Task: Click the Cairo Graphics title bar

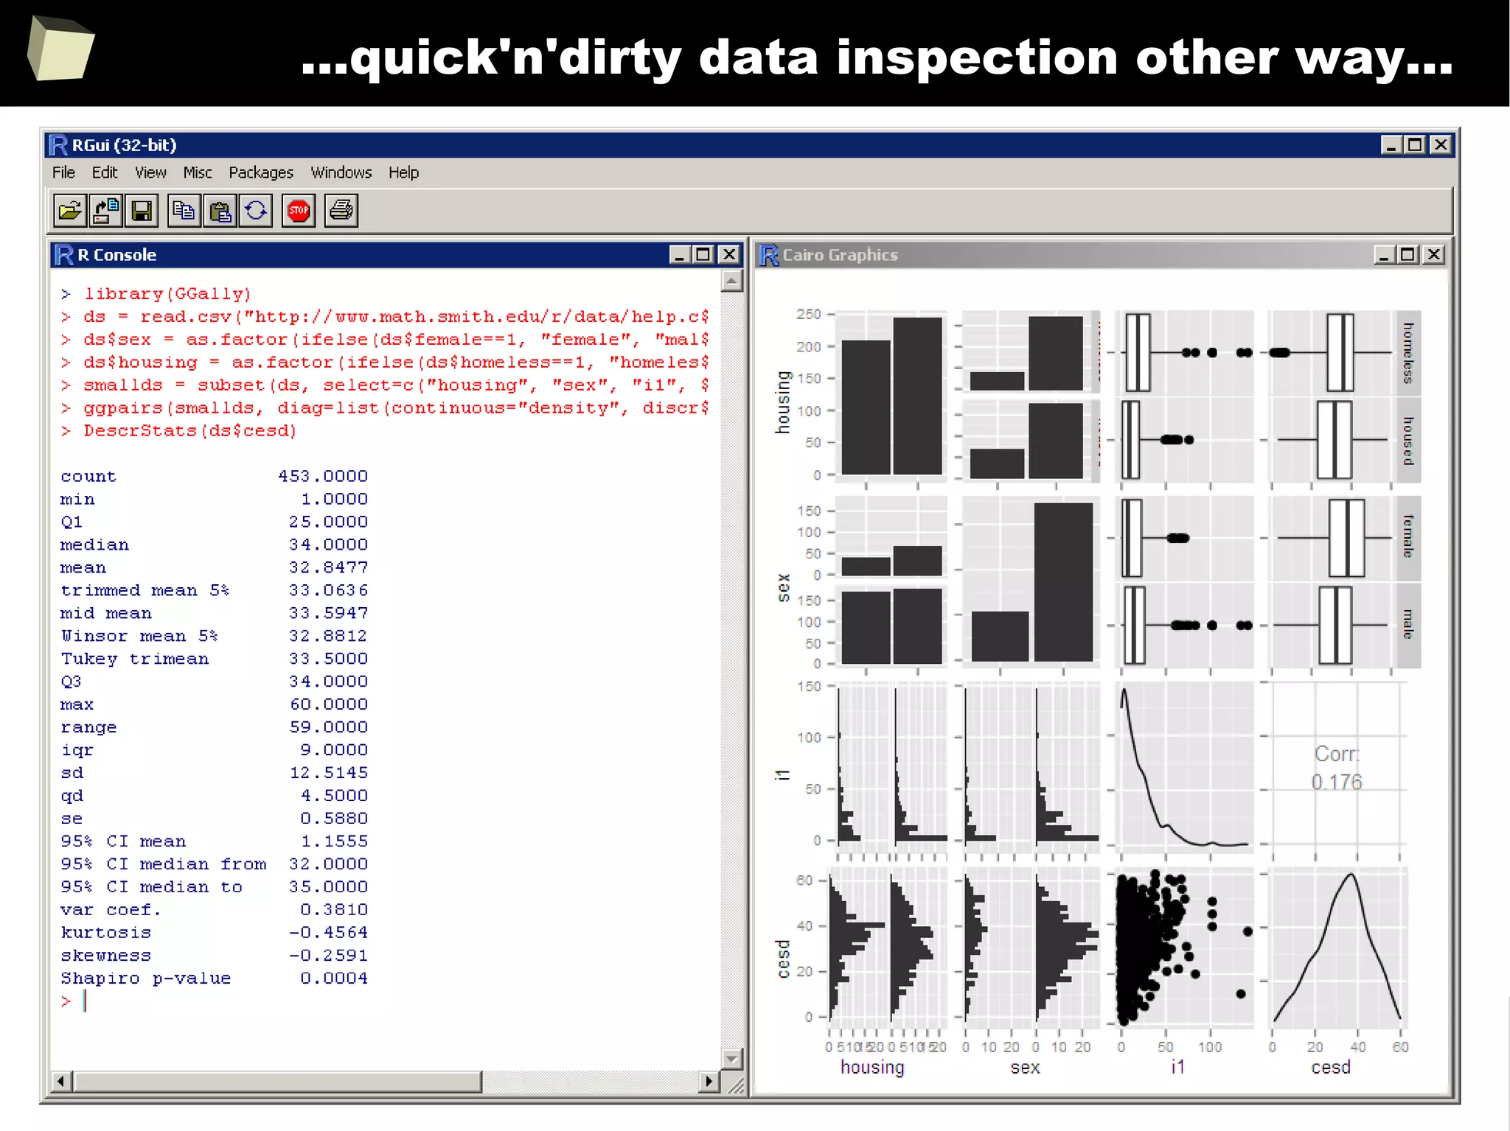Action: click(1102, 255)
